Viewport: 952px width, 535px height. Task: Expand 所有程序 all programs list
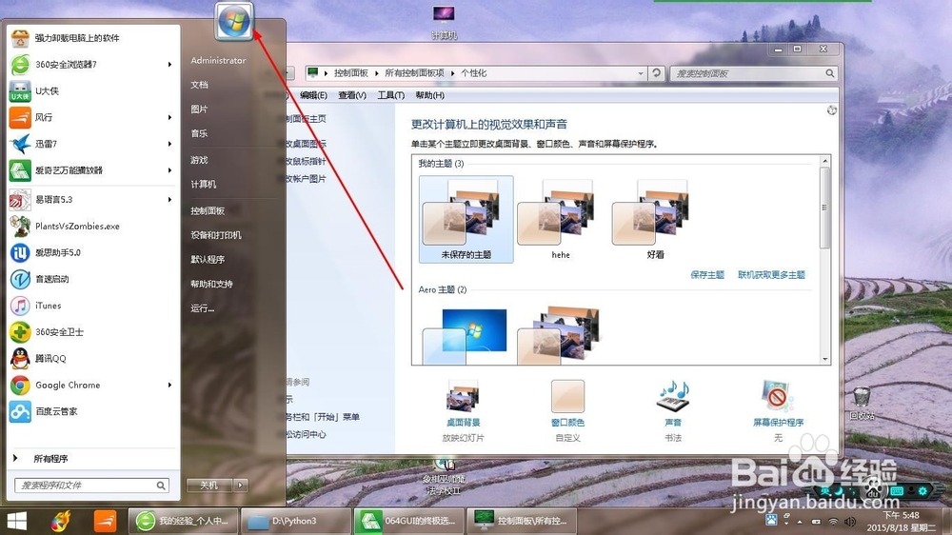click(x=92, y=459)
